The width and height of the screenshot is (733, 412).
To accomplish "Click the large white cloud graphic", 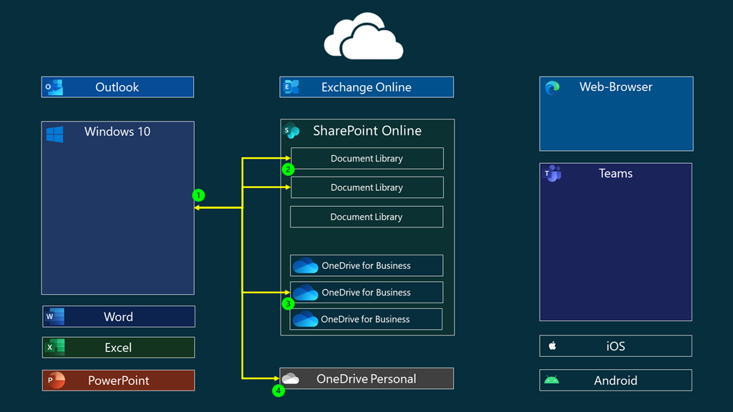I will [x=364, y=36].
